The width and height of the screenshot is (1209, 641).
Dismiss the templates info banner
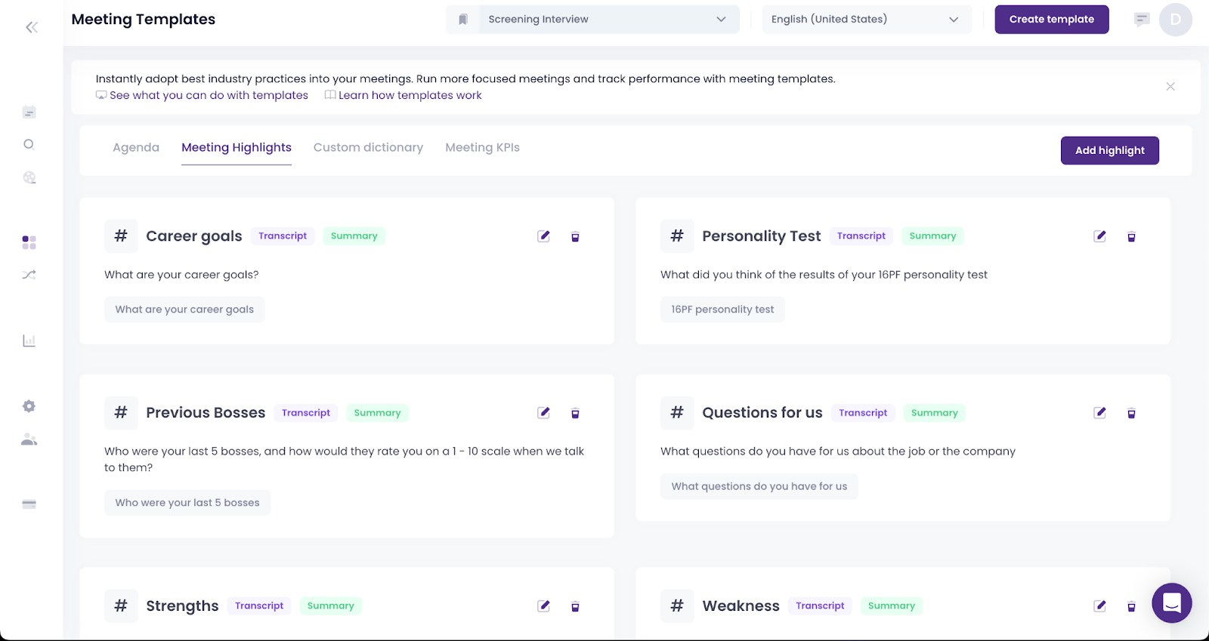[1170, 87]
